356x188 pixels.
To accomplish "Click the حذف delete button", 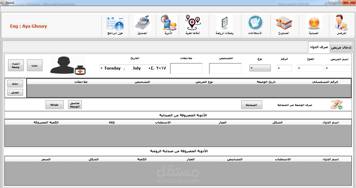I will point(15,84).
